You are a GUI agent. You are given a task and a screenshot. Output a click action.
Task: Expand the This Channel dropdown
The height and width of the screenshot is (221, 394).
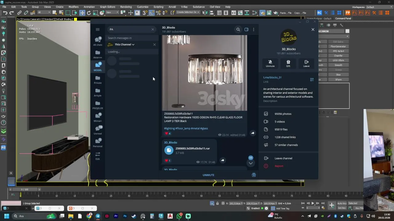[125, 45]
